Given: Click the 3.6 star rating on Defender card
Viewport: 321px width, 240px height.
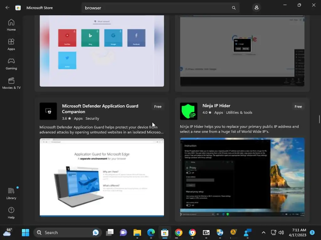Looking at the screenshot, I should pyautogui.click(x=66, y=118).
